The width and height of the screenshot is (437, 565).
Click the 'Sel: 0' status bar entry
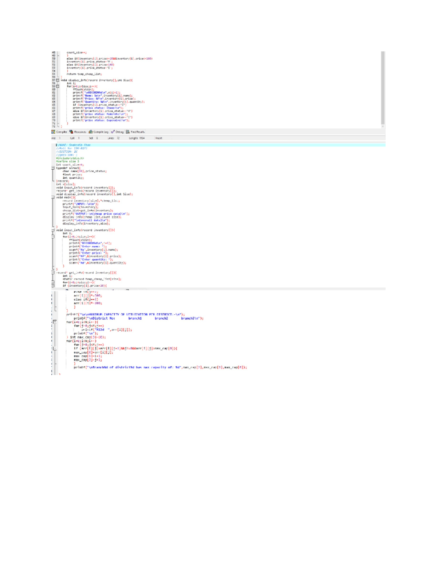94,138
